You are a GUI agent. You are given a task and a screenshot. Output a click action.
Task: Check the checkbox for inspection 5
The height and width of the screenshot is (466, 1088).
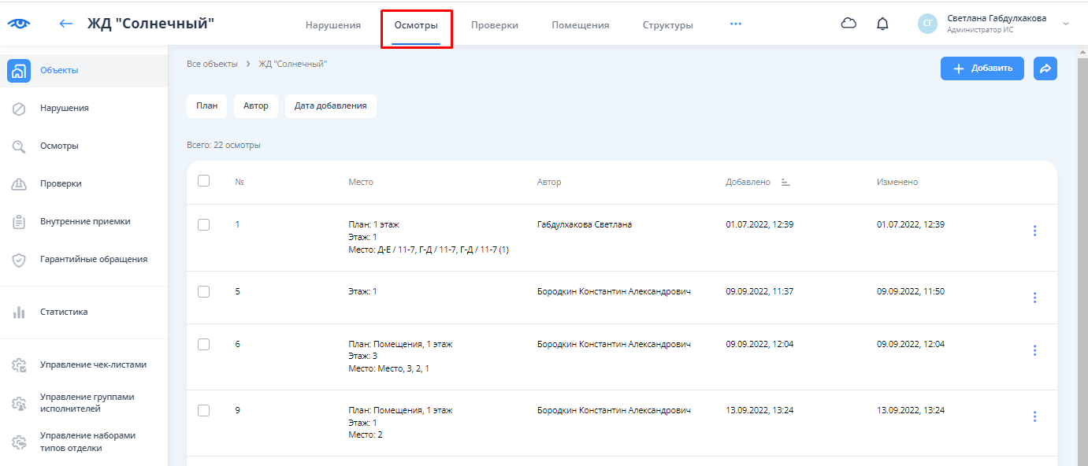(x=204, y=291)
